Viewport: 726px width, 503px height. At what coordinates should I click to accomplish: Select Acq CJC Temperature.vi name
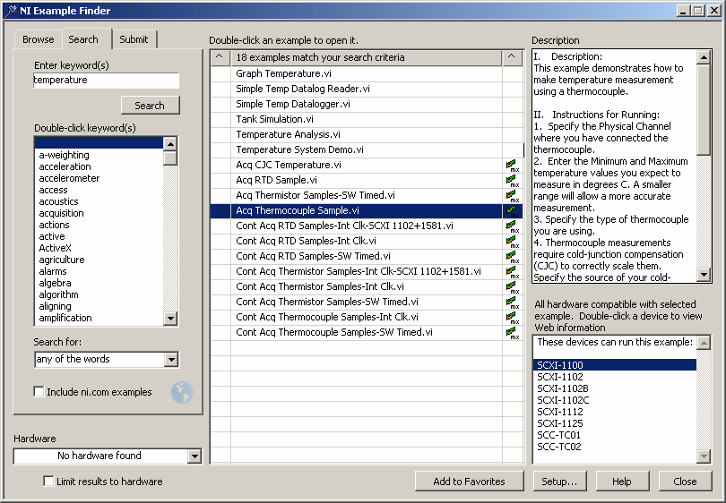pyautogui.click(x=289, y=165)
